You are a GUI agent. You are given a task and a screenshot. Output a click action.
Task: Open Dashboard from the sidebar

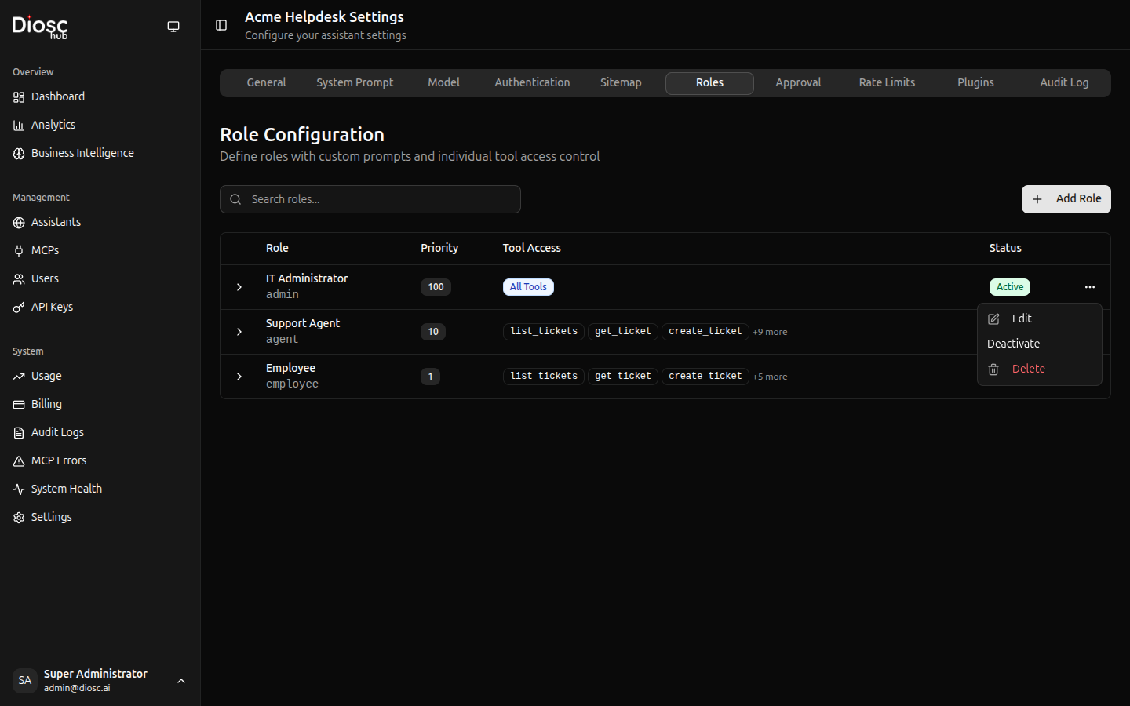[x=58, y=96]
